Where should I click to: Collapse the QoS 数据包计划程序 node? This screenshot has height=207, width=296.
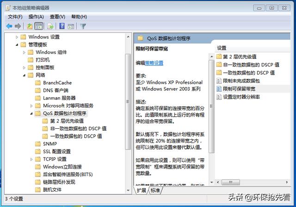pos(31,113)
